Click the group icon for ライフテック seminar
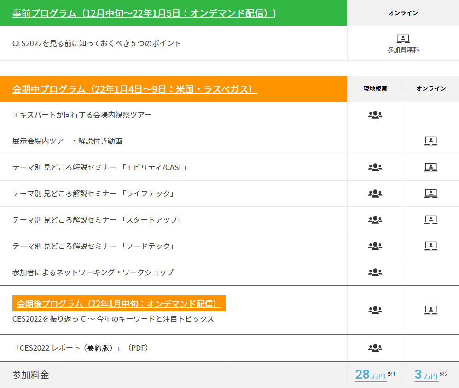The width and height of the screenshot is (459, 388). point(375,194)
